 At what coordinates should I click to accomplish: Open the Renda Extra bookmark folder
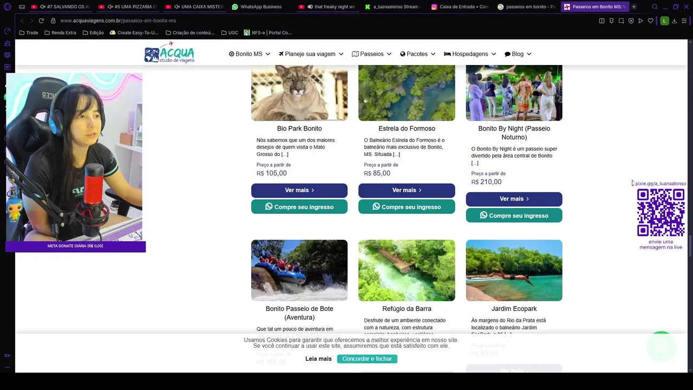pos(60,32)
